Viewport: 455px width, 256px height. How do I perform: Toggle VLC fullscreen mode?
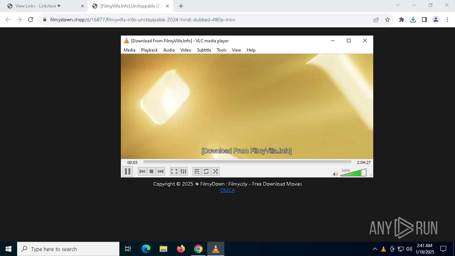point(174,171)
